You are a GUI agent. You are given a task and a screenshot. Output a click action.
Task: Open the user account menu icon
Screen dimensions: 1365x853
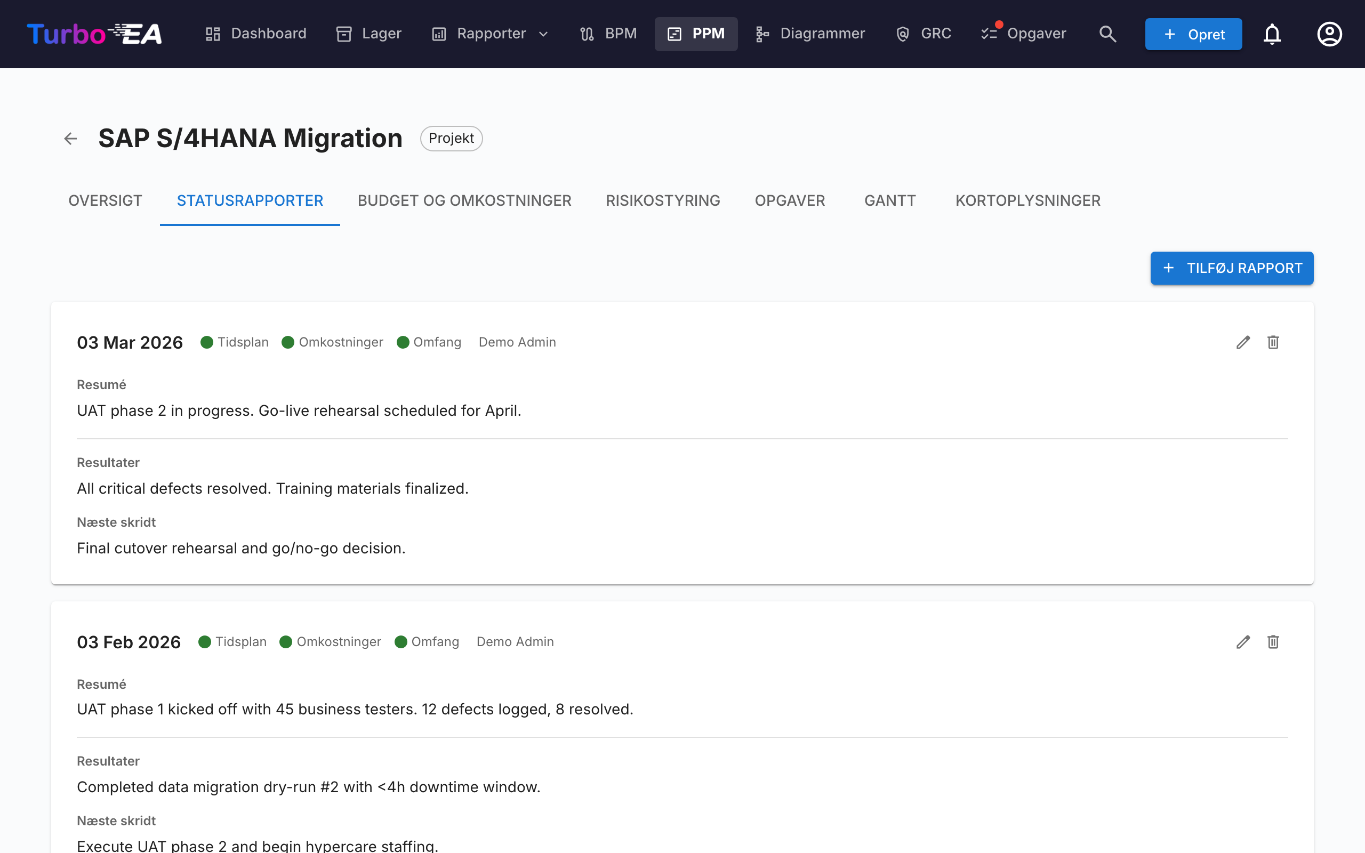pyautogui.click(x=1329, y=34)
